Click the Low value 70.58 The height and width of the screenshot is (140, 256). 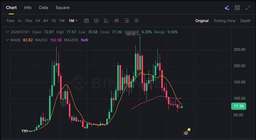93,32
